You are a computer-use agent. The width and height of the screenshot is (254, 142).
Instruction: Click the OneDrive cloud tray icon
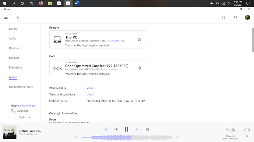(x=211, y=3)
